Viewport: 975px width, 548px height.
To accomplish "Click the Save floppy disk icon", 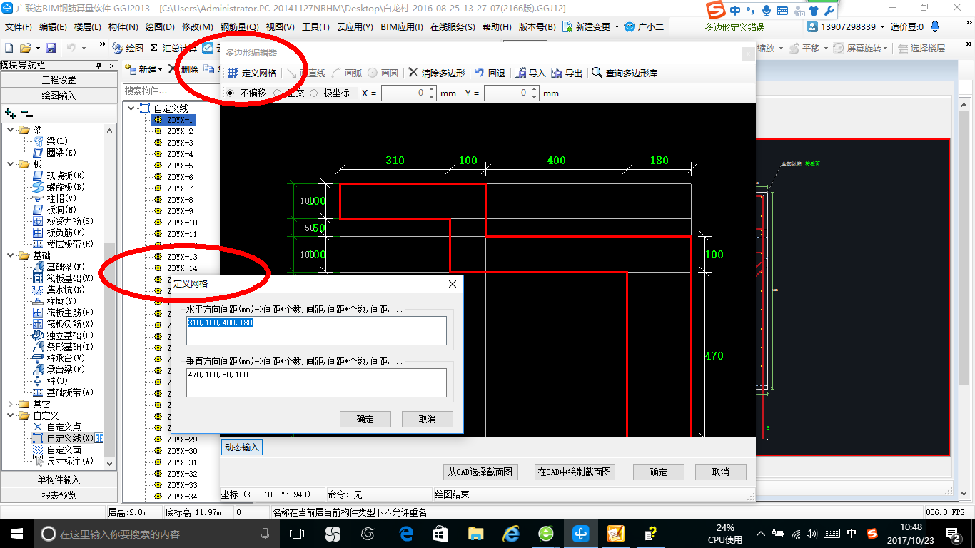I will [x=51, y=48].
